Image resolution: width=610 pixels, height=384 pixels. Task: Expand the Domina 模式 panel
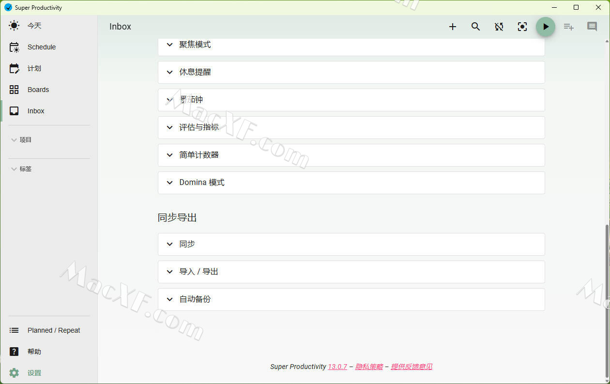tap(351, 183)
